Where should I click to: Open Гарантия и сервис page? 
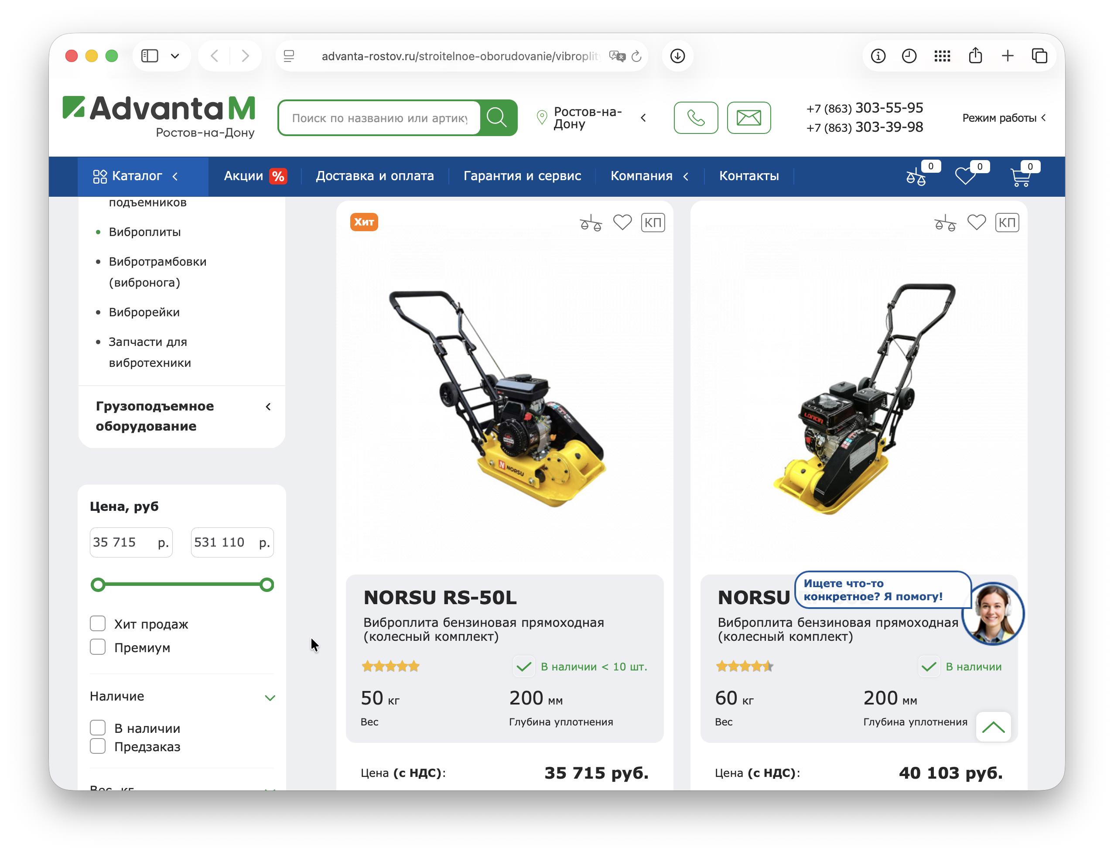click(x=522, y=176)
